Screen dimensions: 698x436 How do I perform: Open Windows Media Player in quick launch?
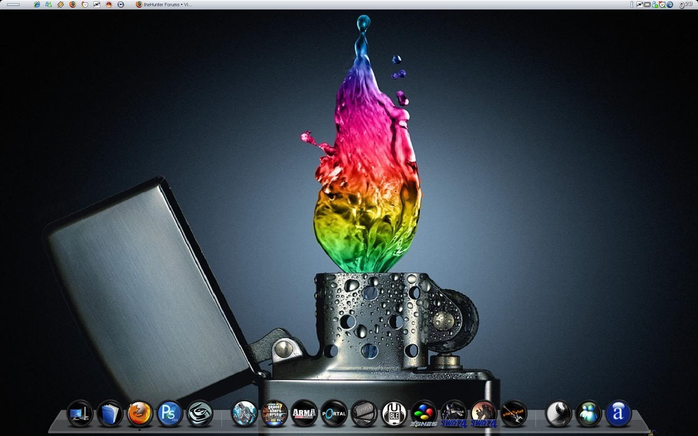[x=121, y=5]
